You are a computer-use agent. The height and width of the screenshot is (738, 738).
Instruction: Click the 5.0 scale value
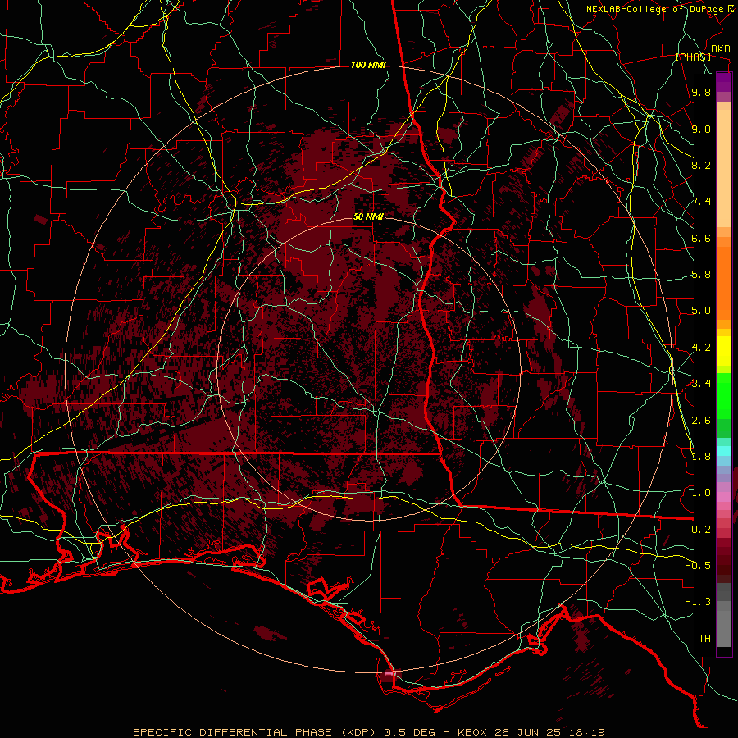pos(701,311)
